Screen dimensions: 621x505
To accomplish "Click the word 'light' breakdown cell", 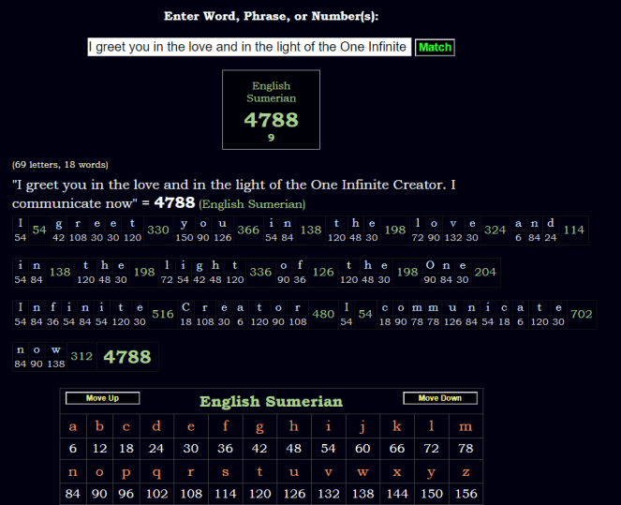I will click(201, 272).
